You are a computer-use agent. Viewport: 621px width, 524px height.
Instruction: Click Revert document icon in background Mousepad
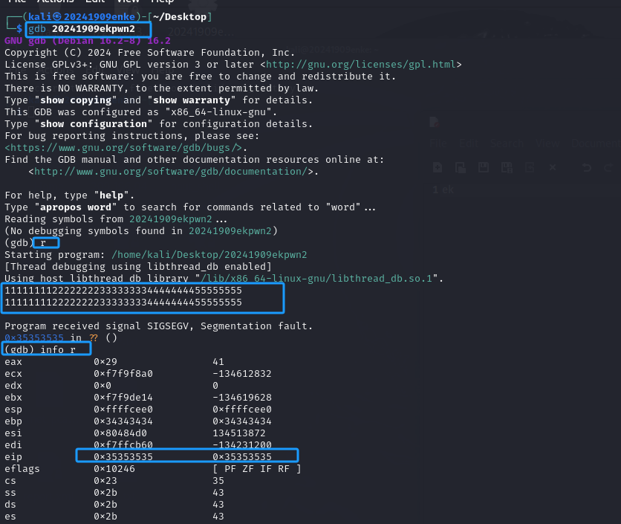530,167
